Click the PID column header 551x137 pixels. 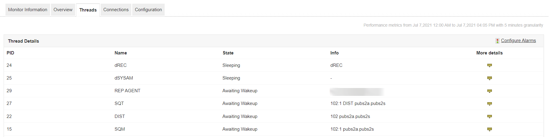(10, 53)
